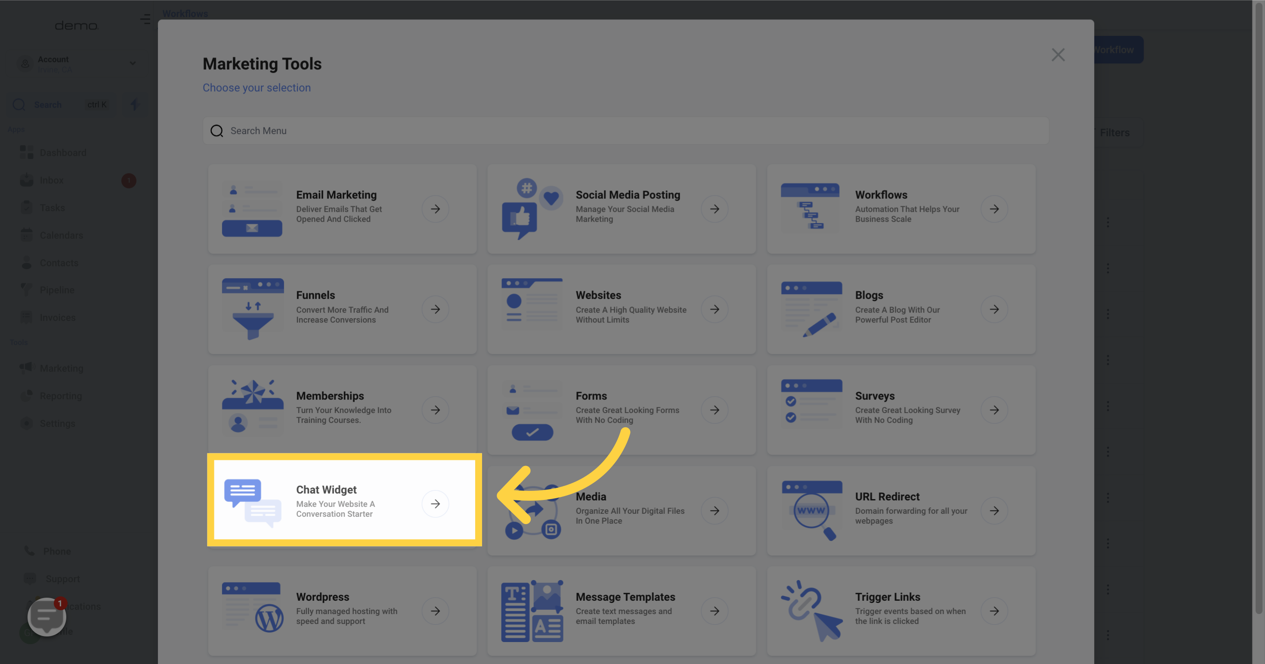Click the Message Templates title

point(625,597)
